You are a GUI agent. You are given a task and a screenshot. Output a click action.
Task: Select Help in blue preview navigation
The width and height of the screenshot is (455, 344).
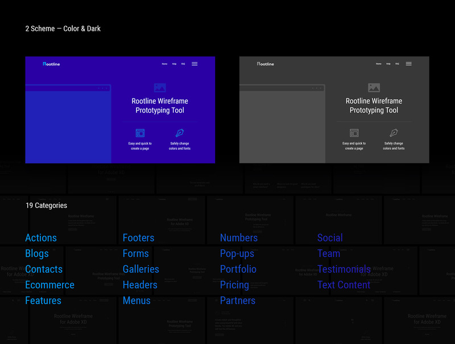point(174,64)
